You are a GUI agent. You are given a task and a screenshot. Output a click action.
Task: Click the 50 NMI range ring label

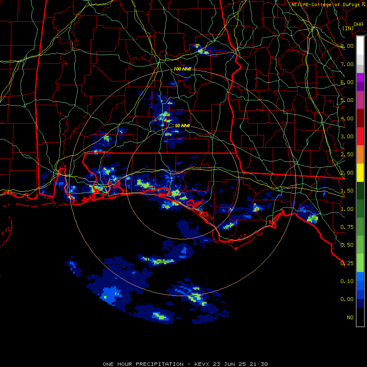coord(182,126)
